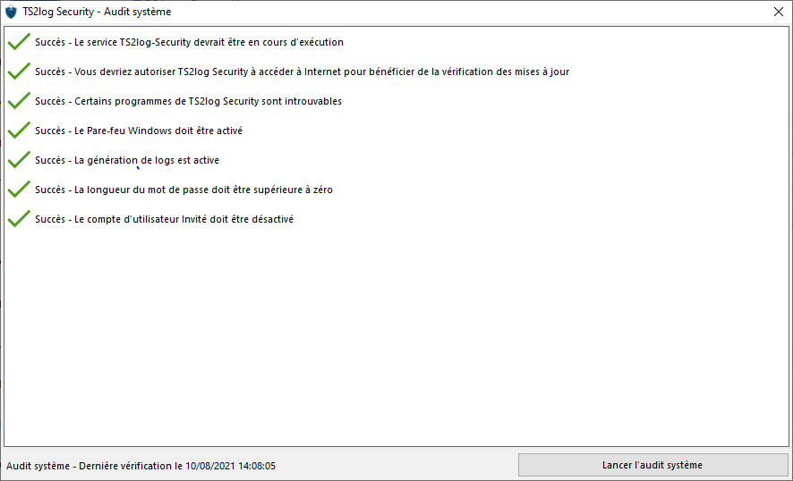Click the window title TS2log Security - Audit système
The image size is (793, 481).
coord(97,13)
